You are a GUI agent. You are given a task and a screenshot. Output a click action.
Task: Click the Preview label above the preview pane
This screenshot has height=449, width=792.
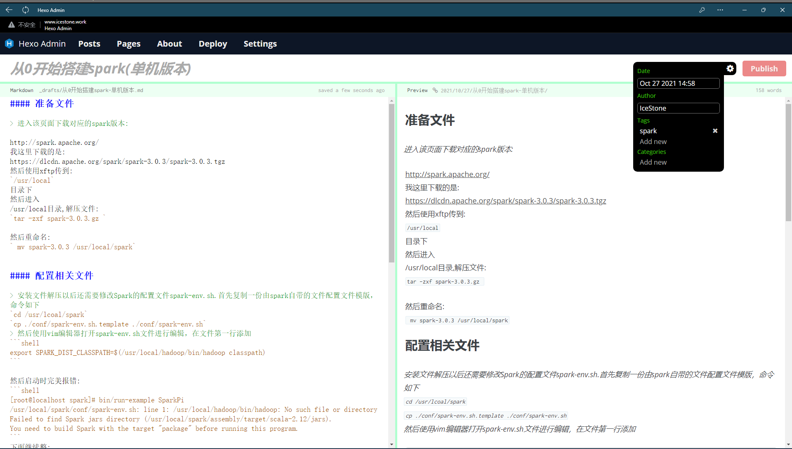pyautogui.click(x=417, y=90)
